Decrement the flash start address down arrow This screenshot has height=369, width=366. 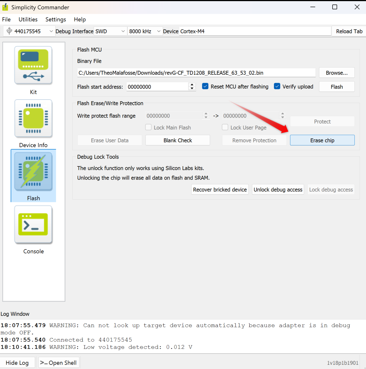point(192,88)
